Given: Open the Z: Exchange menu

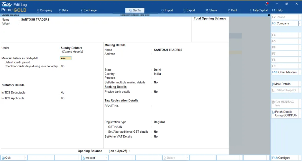Looking at the screenshot, I should (x=88, y=10).
